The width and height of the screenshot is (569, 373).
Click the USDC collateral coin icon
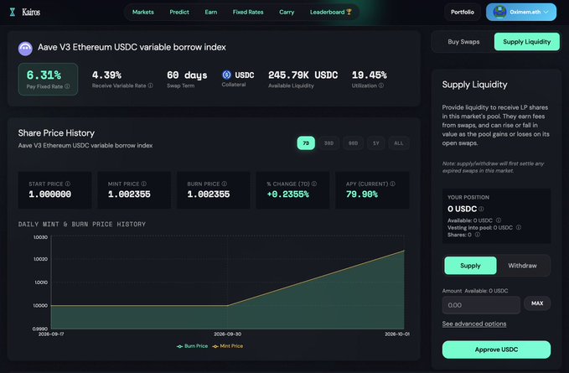227,75
